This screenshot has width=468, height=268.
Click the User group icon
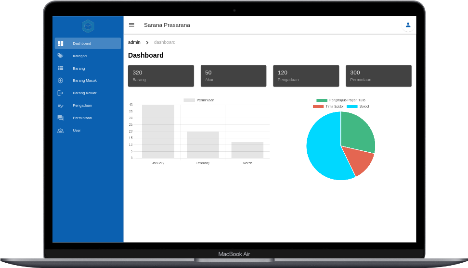coord(60,130)
